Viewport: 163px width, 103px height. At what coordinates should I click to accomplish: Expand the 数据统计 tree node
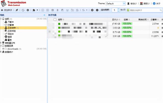pyautogui.click(x=1, y=52)
